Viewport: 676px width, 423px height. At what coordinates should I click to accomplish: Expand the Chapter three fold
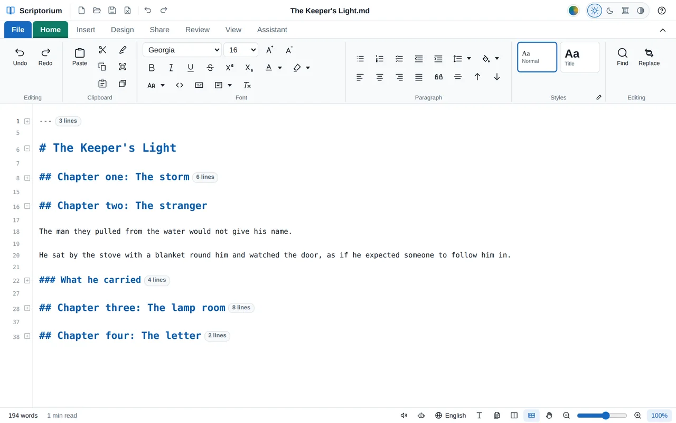click(27, 308)
